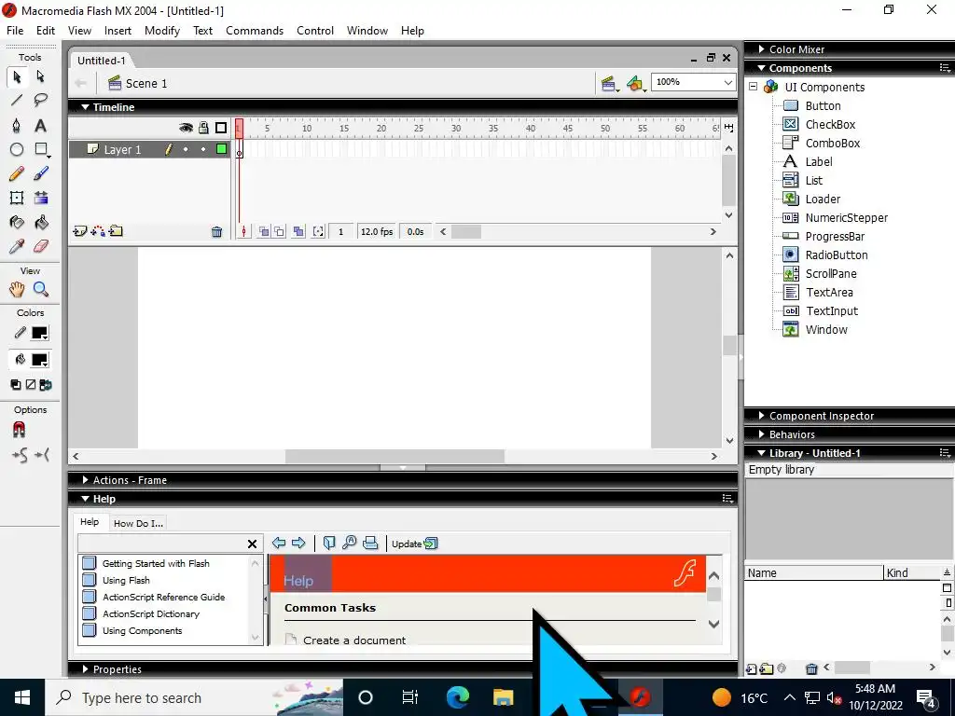Toggle Center Frame button in Timeline
955x716 pixels.
click(x=243, y=231)
